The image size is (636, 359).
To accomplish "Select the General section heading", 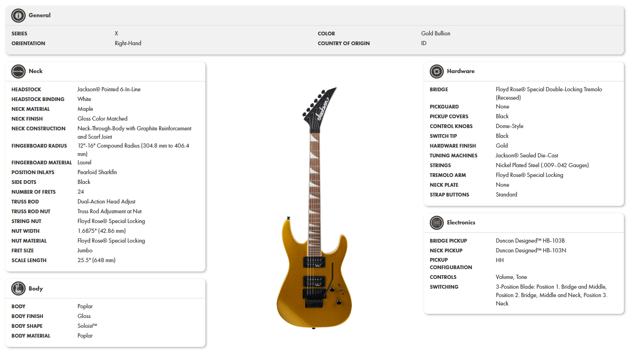I will [40, 15].
